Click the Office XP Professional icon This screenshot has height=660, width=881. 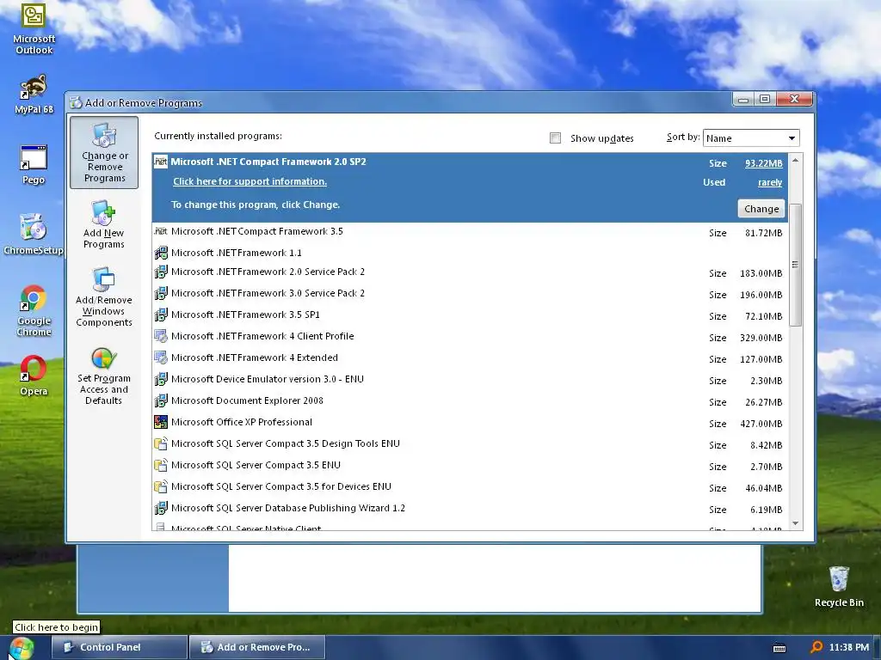tap(161, 422)
